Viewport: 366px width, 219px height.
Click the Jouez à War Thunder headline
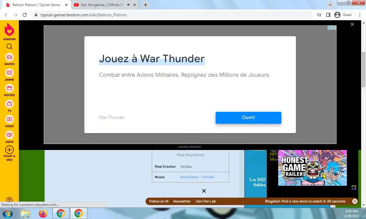point(152,59)
